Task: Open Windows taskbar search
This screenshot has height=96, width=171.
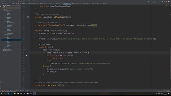Action: click(x=5, y=94)
